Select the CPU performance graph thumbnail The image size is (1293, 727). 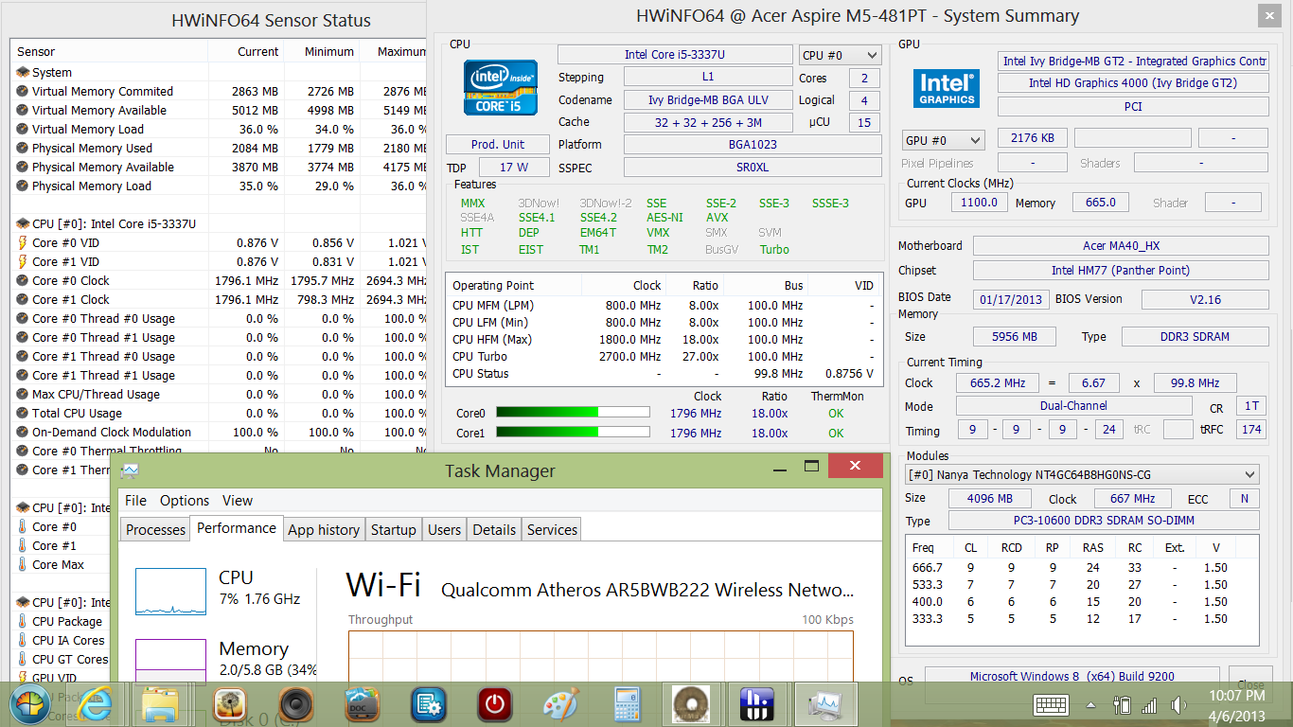170,592
